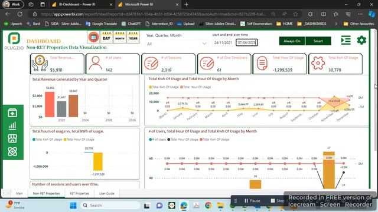
Task: Click the Plugzio logo
Action: pos(14,41)
